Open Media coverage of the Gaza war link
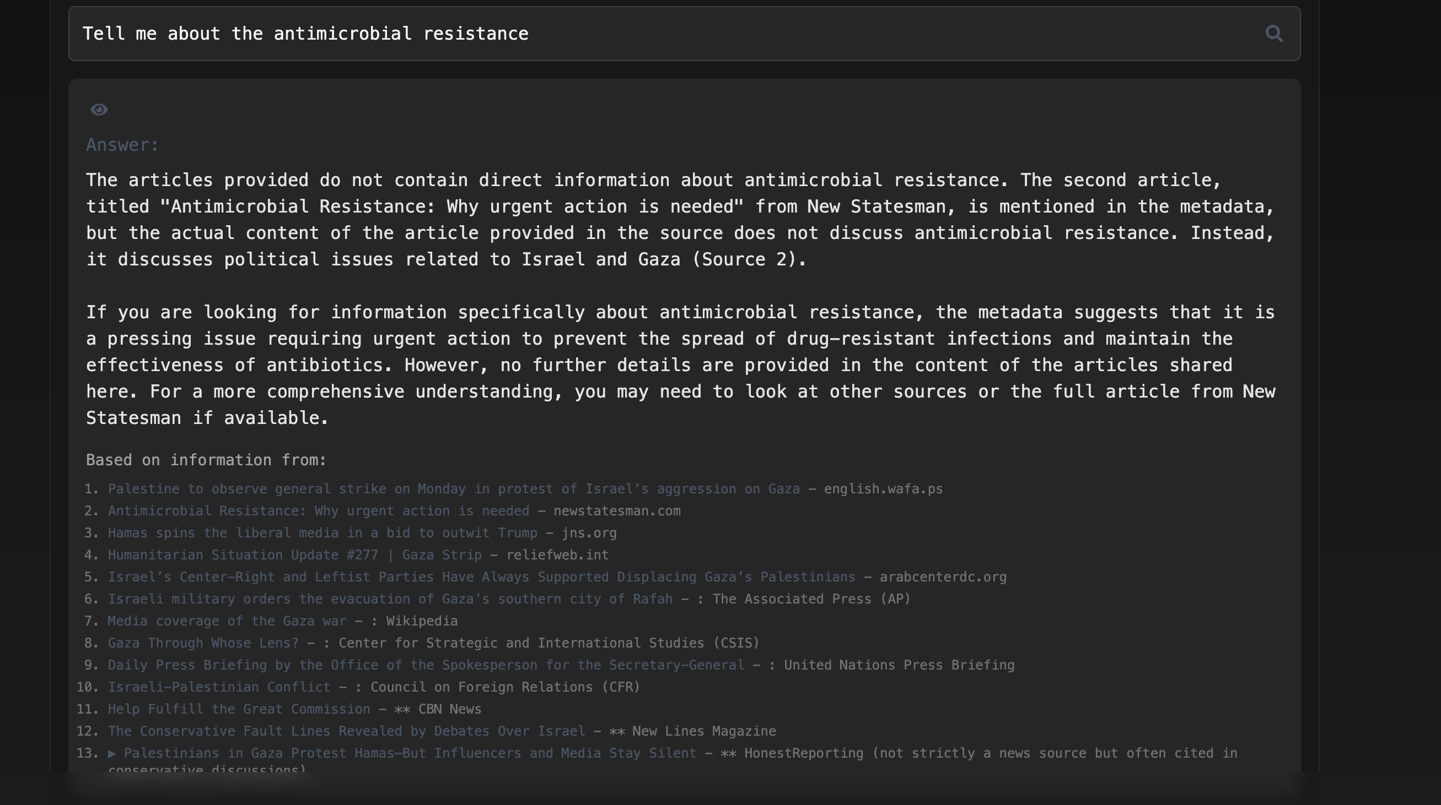 point(227,621)
